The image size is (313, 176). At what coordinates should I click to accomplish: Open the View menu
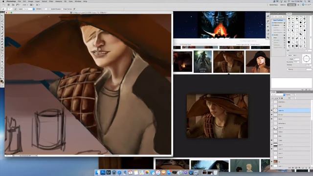tap(70, 1)
